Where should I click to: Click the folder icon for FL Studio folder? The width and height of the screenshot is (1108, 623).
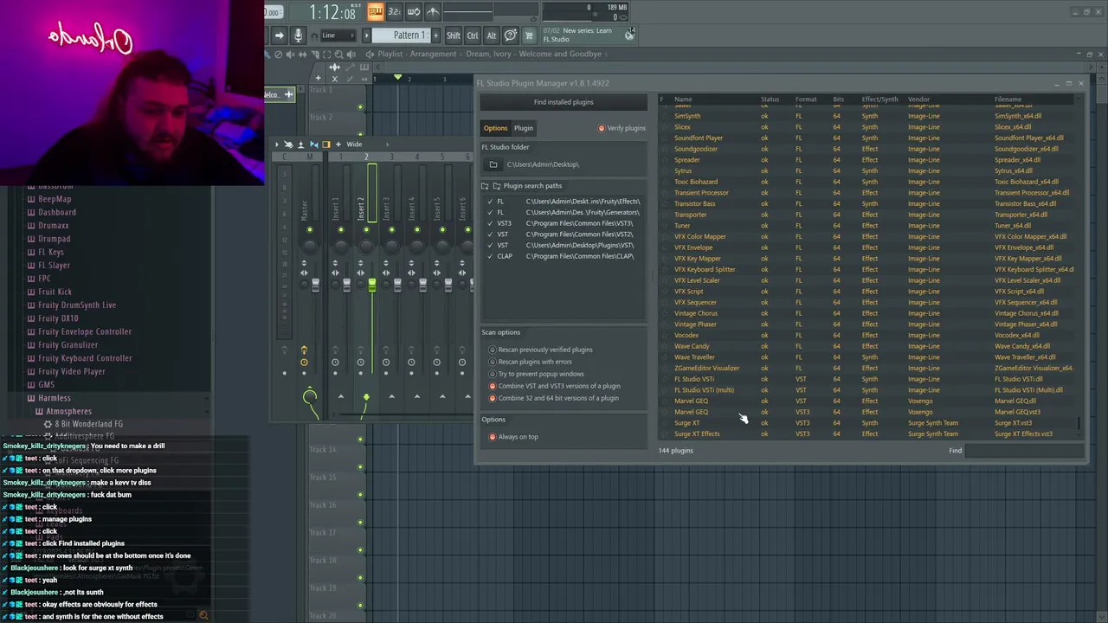493,164
